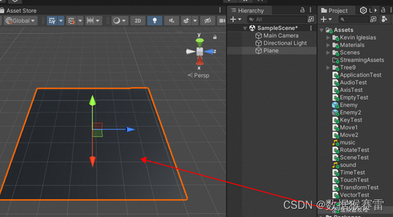Open Hierarchy search in new window icon
The width and height of the screenshot is (393, 217).
click(x=311, y=19)
